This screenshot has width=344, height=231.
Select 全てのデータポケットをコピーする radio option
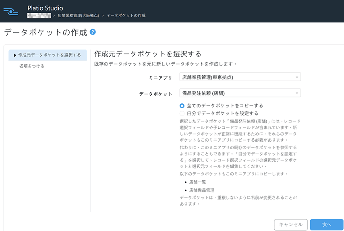[x=182, y=105]
